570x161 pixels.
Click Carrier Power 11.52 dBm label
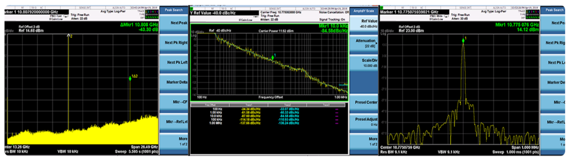(x=276, y=31)
